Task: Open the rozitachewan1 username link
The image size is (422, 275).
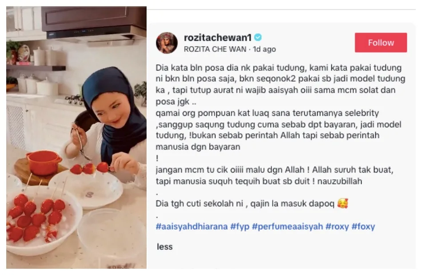Action: tap(218, 38)
